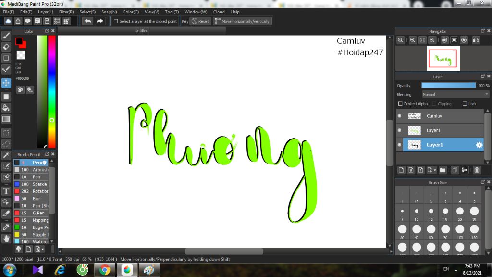Select the Brush tool
492x277 pixels.
(6, 36)
